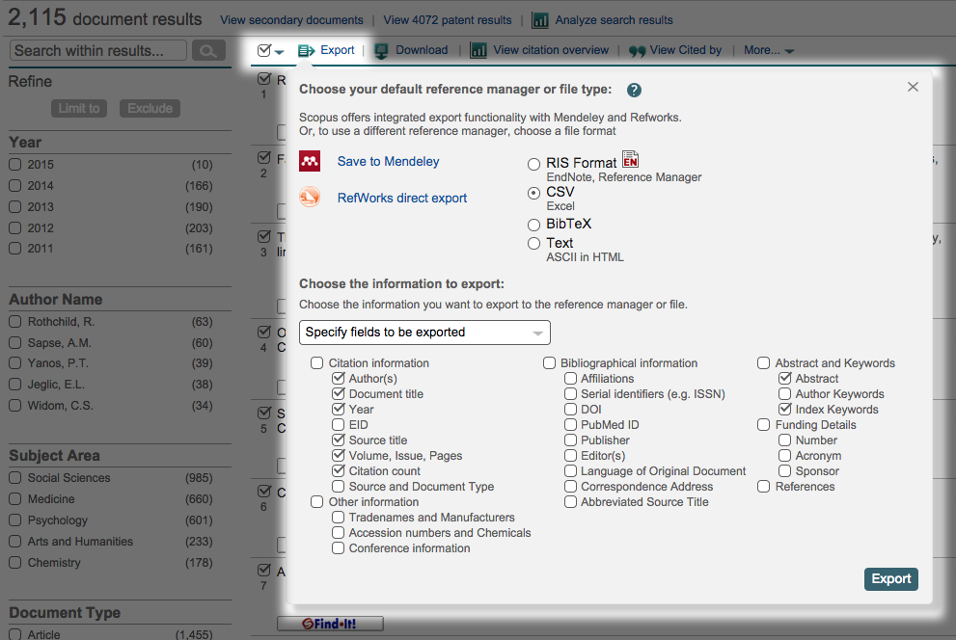The height and width of the screenshot is (640, 956).
Task: Click the Export button in dialog
Action: pos(890,579)
